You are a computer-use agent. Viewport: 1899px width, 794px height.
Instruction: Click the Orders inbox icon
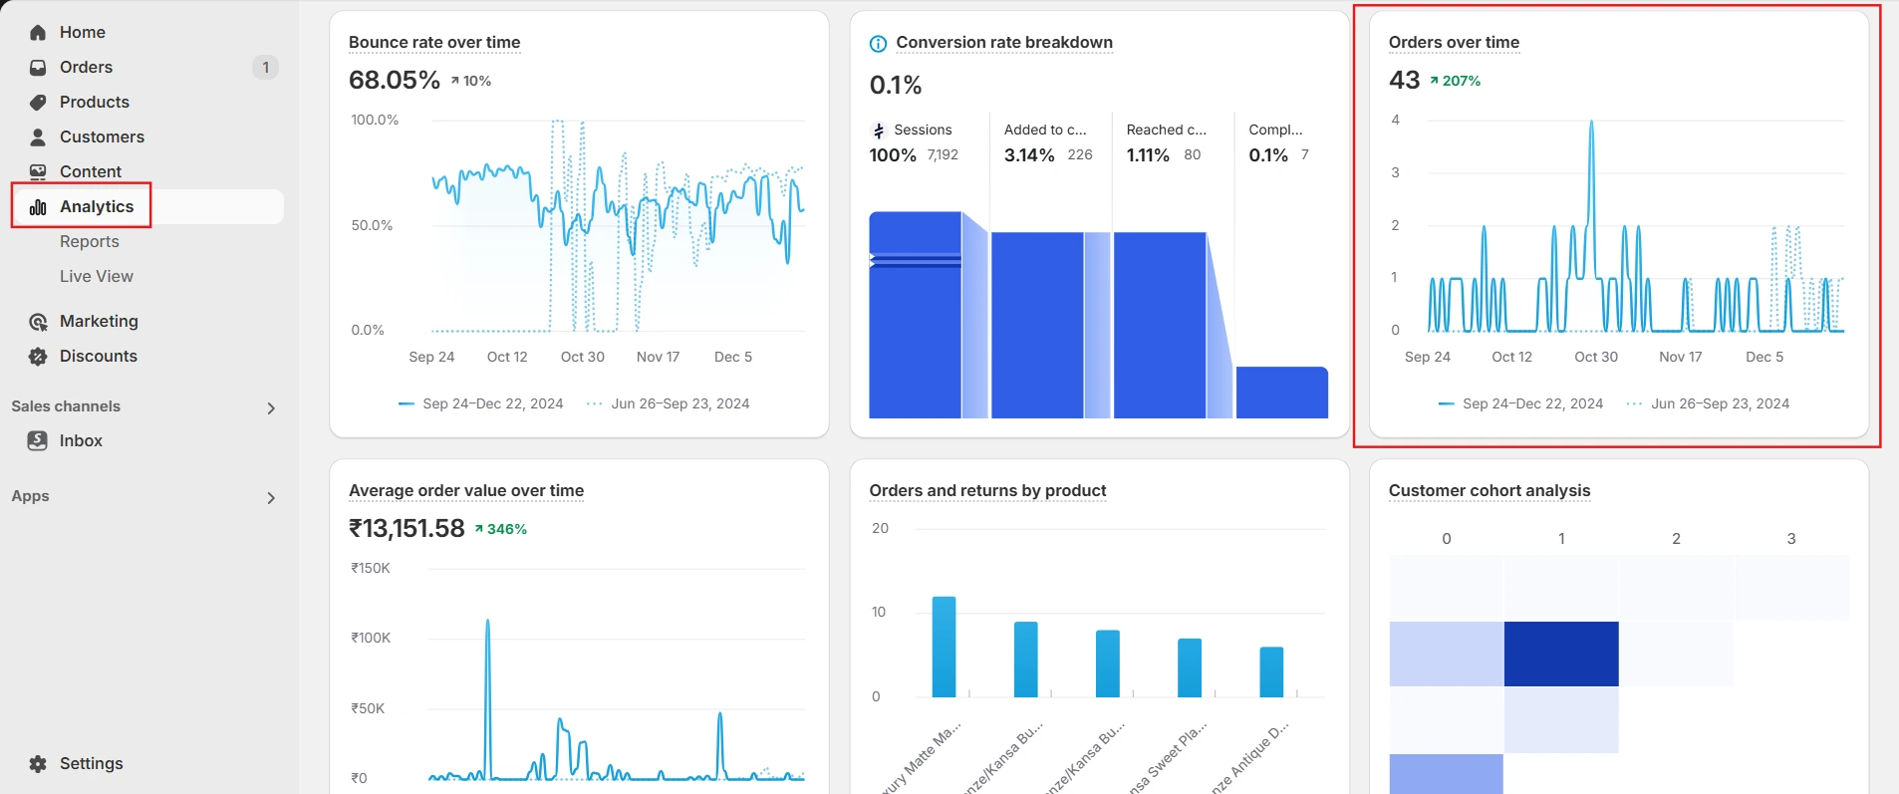38,68
